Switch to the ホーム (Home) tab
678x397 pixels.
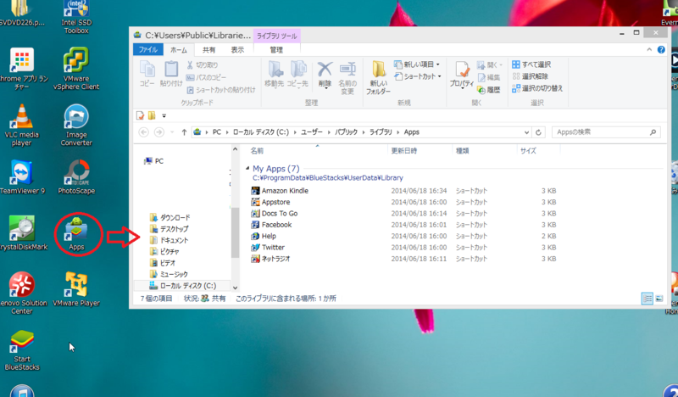[179, 50]
